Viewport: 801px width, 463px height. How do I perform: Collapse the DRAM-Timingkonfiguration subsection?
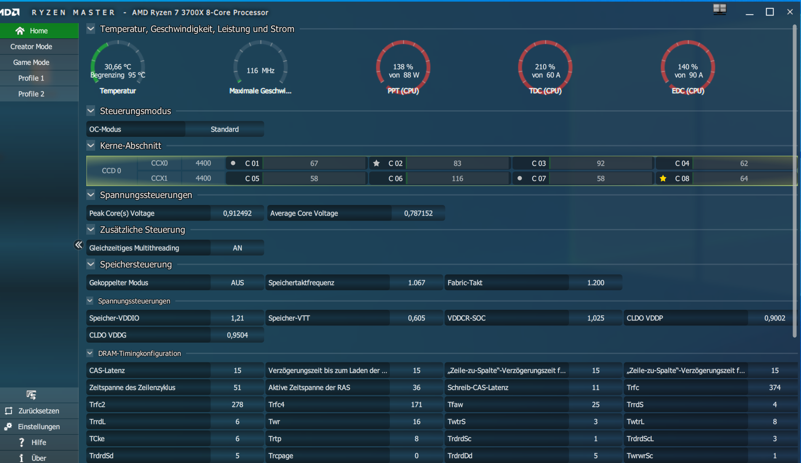pyautogui.click(x=90, y=353)
